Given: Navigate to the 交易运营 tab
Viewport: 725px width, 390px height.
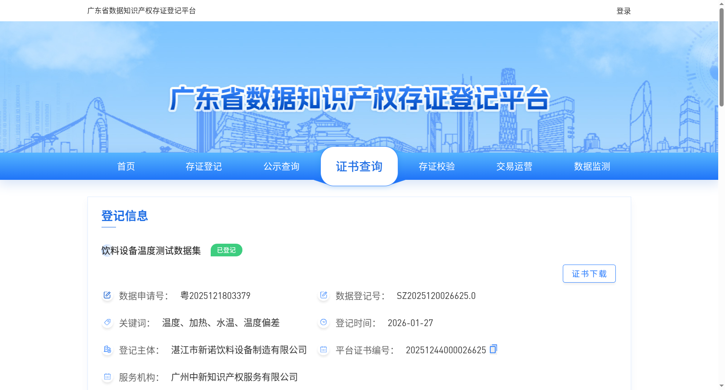Looking at the screenshot, I should click(x=514, y=167).
